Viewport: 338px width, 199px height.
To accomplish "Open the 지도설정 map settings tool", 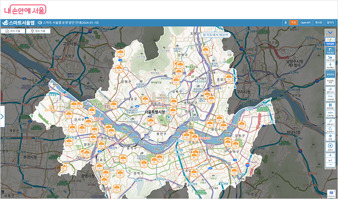I will point(330,51).
